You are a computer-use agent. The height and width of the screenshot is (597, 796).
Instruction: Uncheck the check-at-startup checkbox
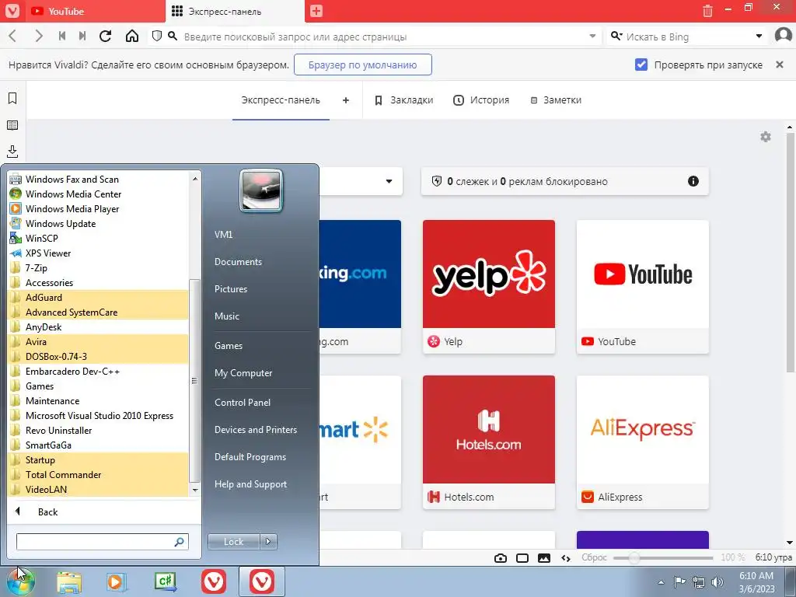641,65
